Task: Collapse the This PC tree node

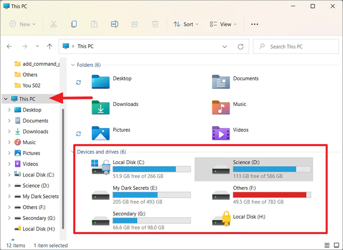Action: tap(6, 99)
